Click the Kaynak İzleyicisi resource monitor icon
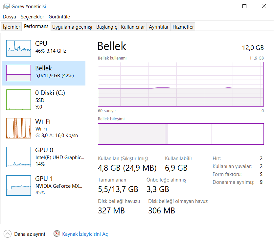This screenshot has width=274, height=244. point(57,234)
